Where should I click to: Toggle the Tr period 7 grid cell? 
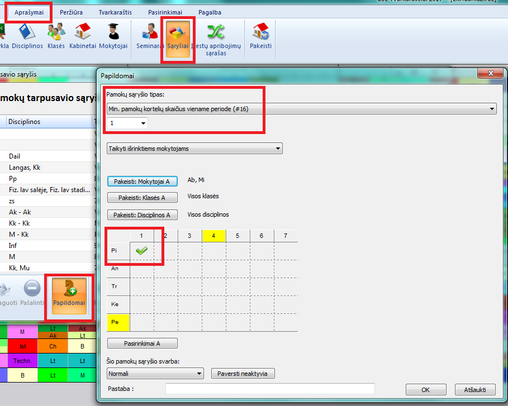(286, 286)
